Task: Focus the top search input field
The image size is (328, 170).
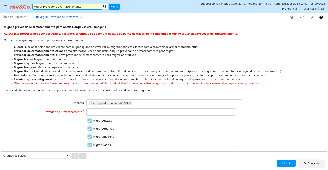Action: pyautogui.click(x=67, y=7)
